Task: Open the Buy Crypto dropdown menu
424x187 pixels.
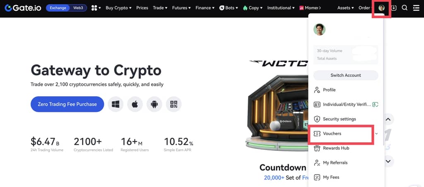Action: pos(118,8)
